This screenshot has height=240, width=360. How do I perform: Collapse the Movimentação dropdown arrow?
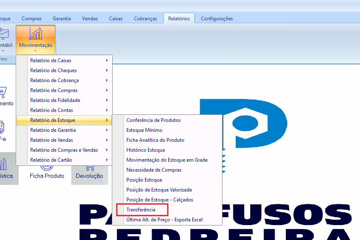tap(36, 51)
